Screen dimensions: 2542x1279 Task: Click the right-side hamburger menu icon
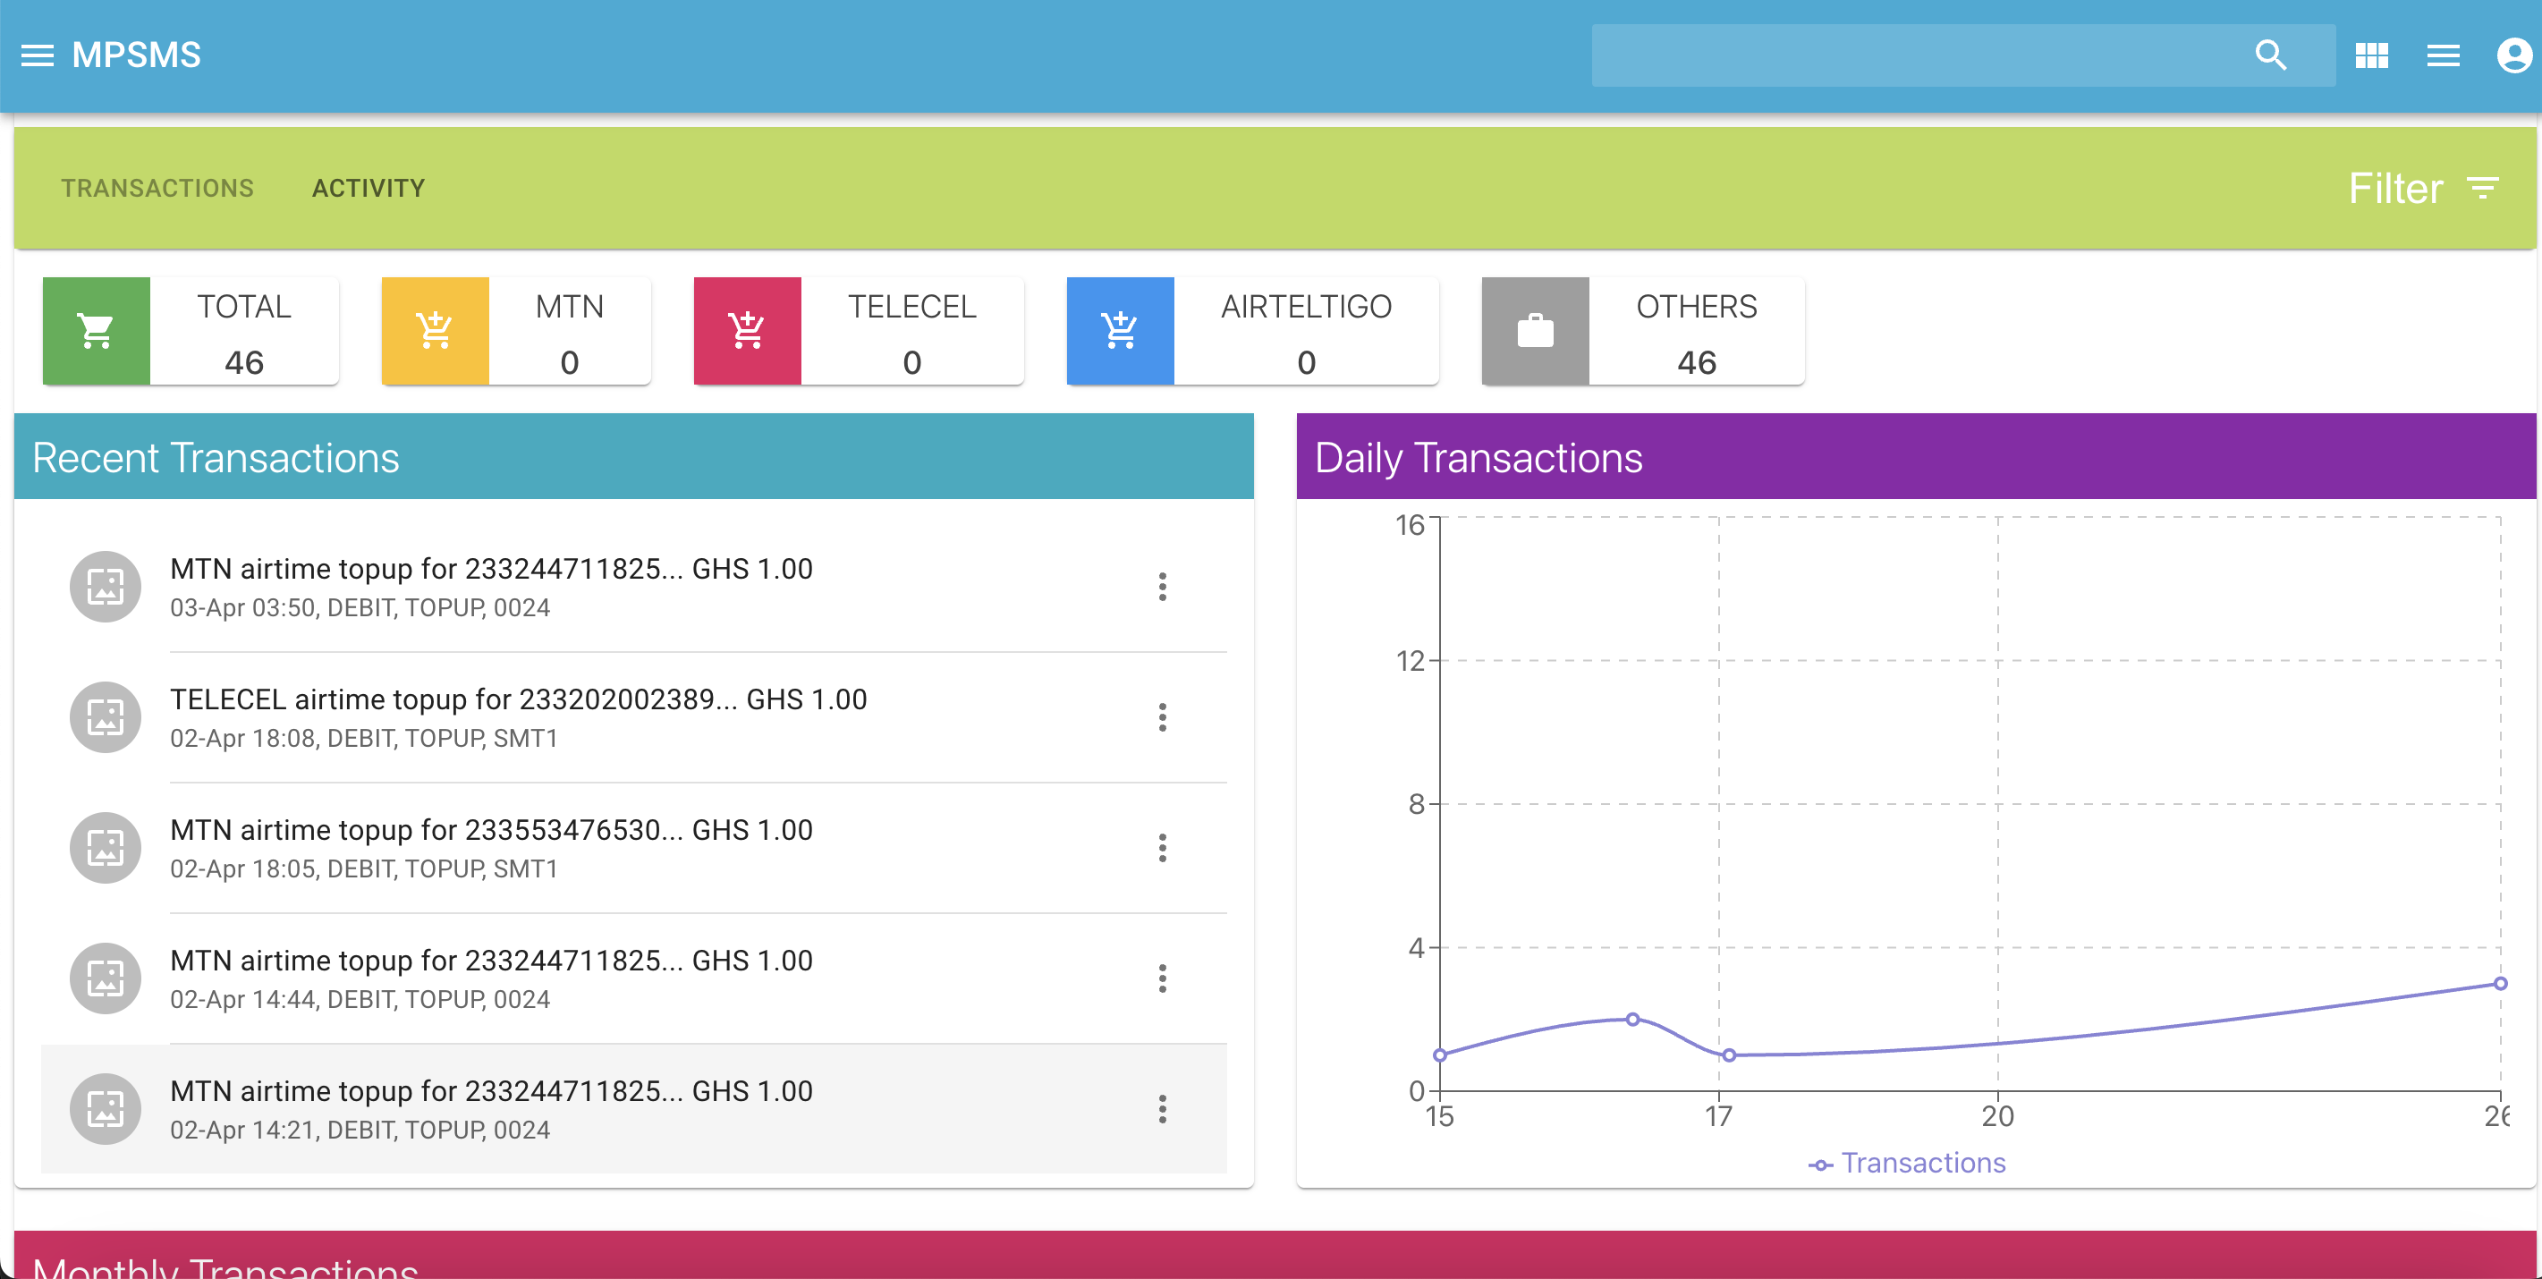(2444, 55)
